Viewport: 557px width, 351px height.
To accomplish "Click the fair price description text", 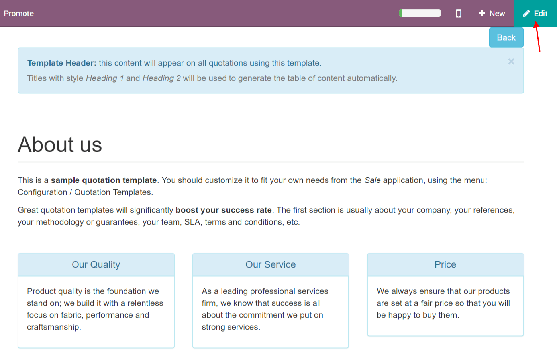I will pos(443,303).
